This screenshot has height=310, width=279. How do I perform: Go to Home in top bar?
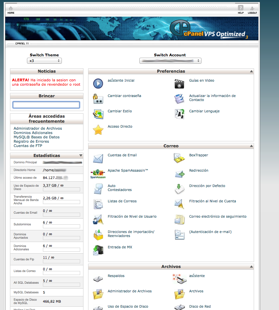(x=11, y=10)
